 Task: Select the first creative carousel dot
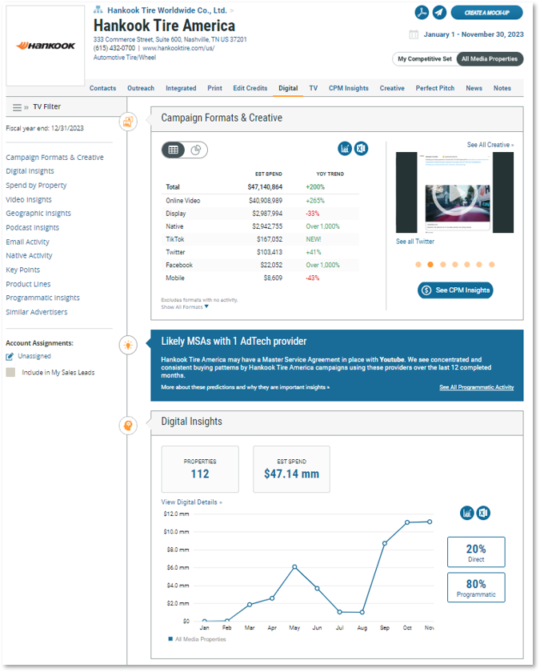[x=418, y=265]
